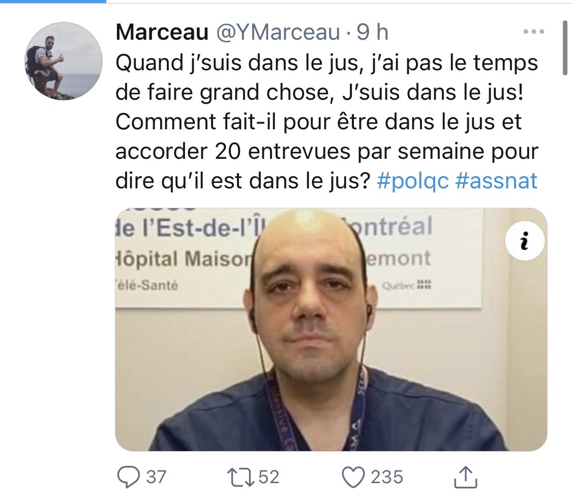Viewport: 572px width, 502px height.
Task: Open the attached photo of man in scrubs
Action: [331, 329]
